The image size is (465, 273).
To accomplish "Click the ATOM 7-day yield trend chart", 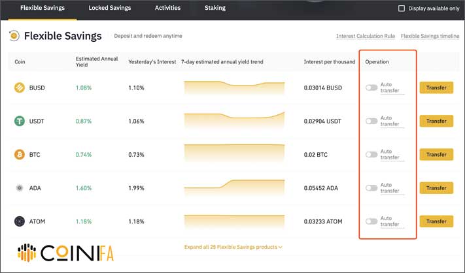I will point(234,221).
